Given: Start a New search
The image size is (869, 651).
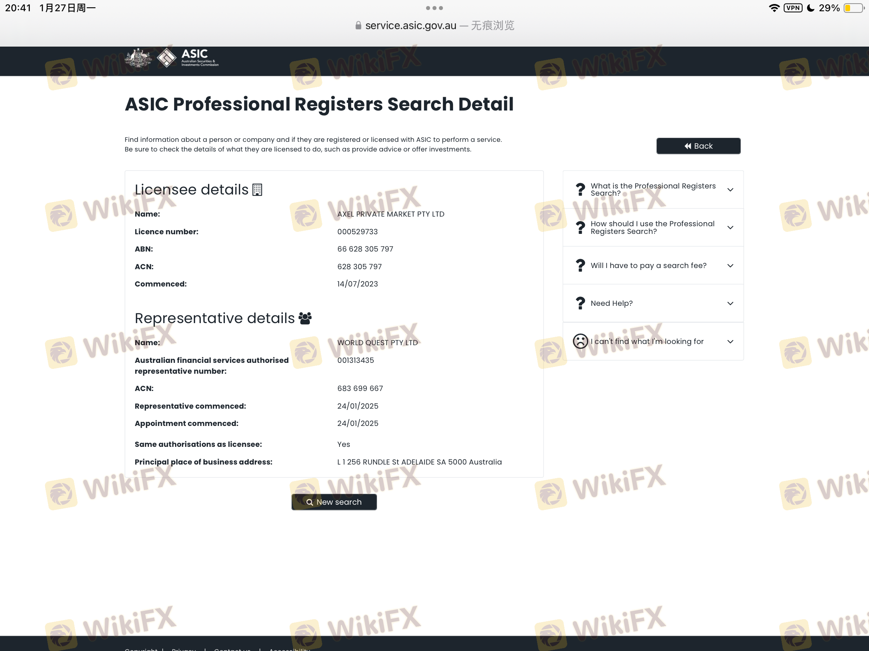Looking at the screenshot, I should point(334,502).
